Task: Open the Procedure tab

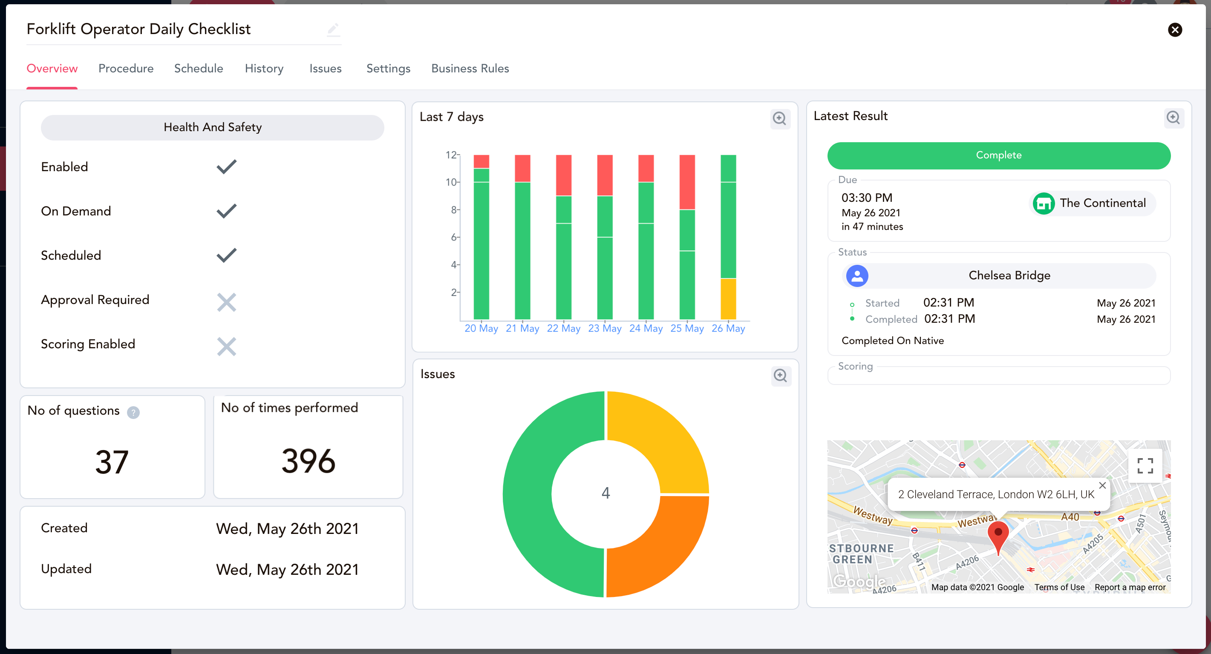Action: point(126,69)
